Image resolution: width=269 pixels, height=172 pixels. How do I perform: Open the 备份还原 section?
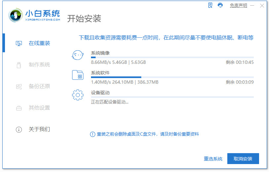39,86
